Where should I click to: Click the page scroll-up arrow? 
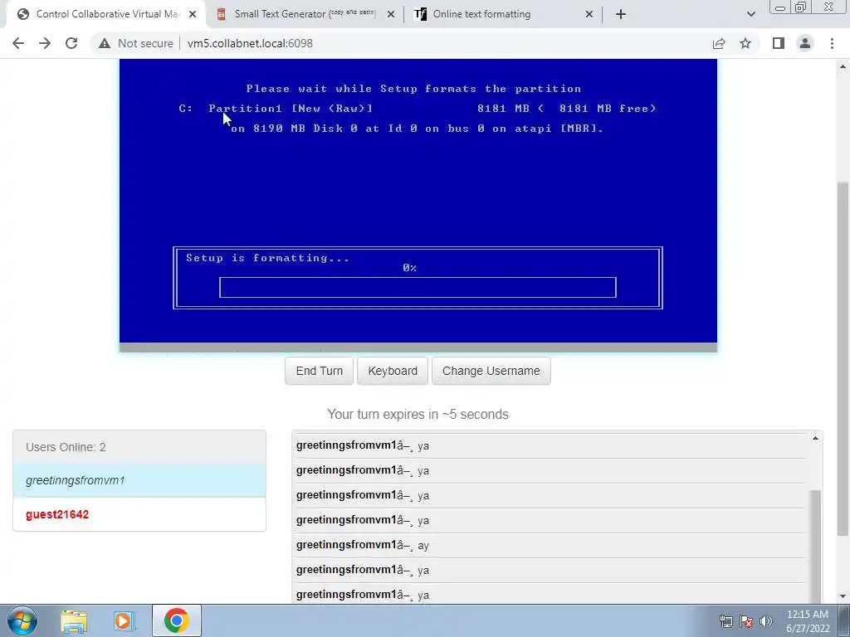point(843,66)
